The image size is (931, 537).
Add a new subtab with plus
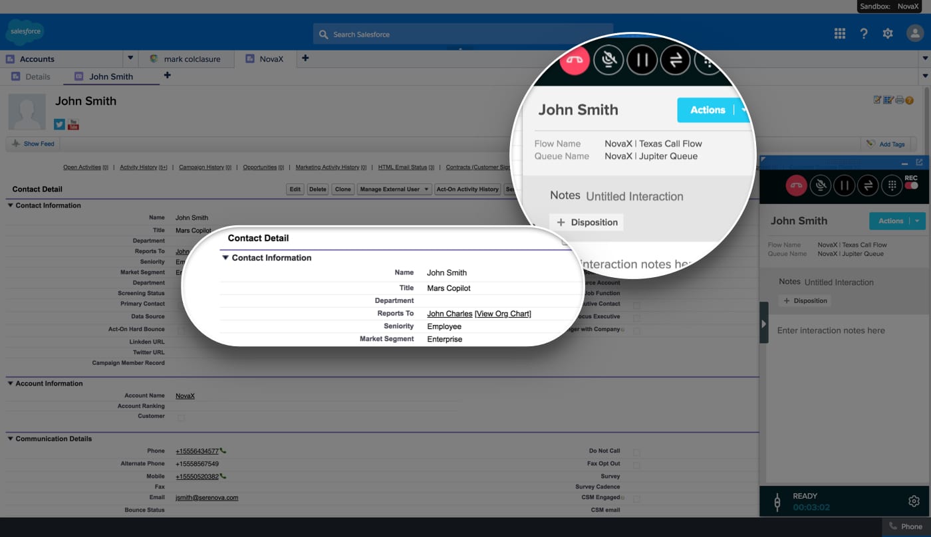(167, 75)
